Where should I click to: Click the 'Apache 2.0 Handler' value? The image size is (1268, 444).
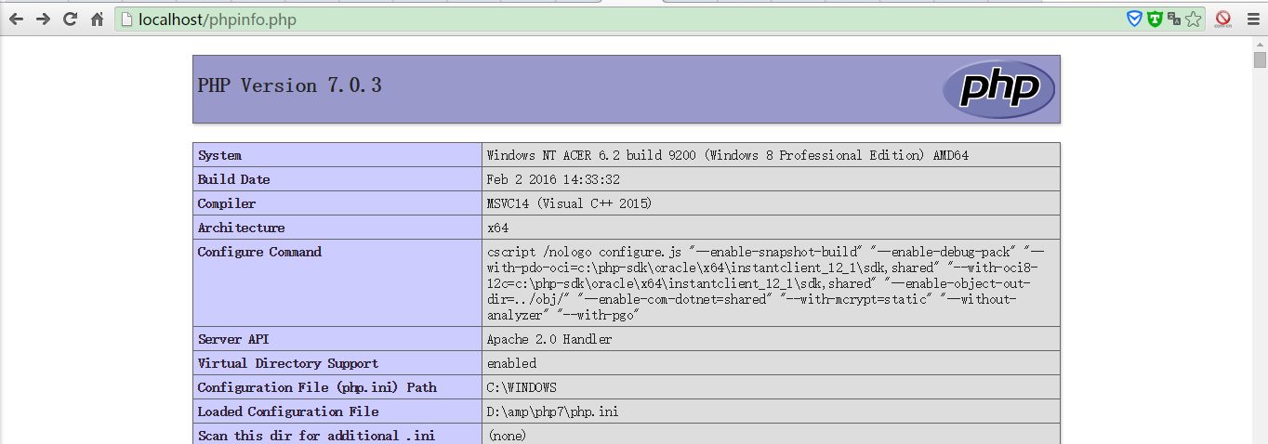(549, 339)
